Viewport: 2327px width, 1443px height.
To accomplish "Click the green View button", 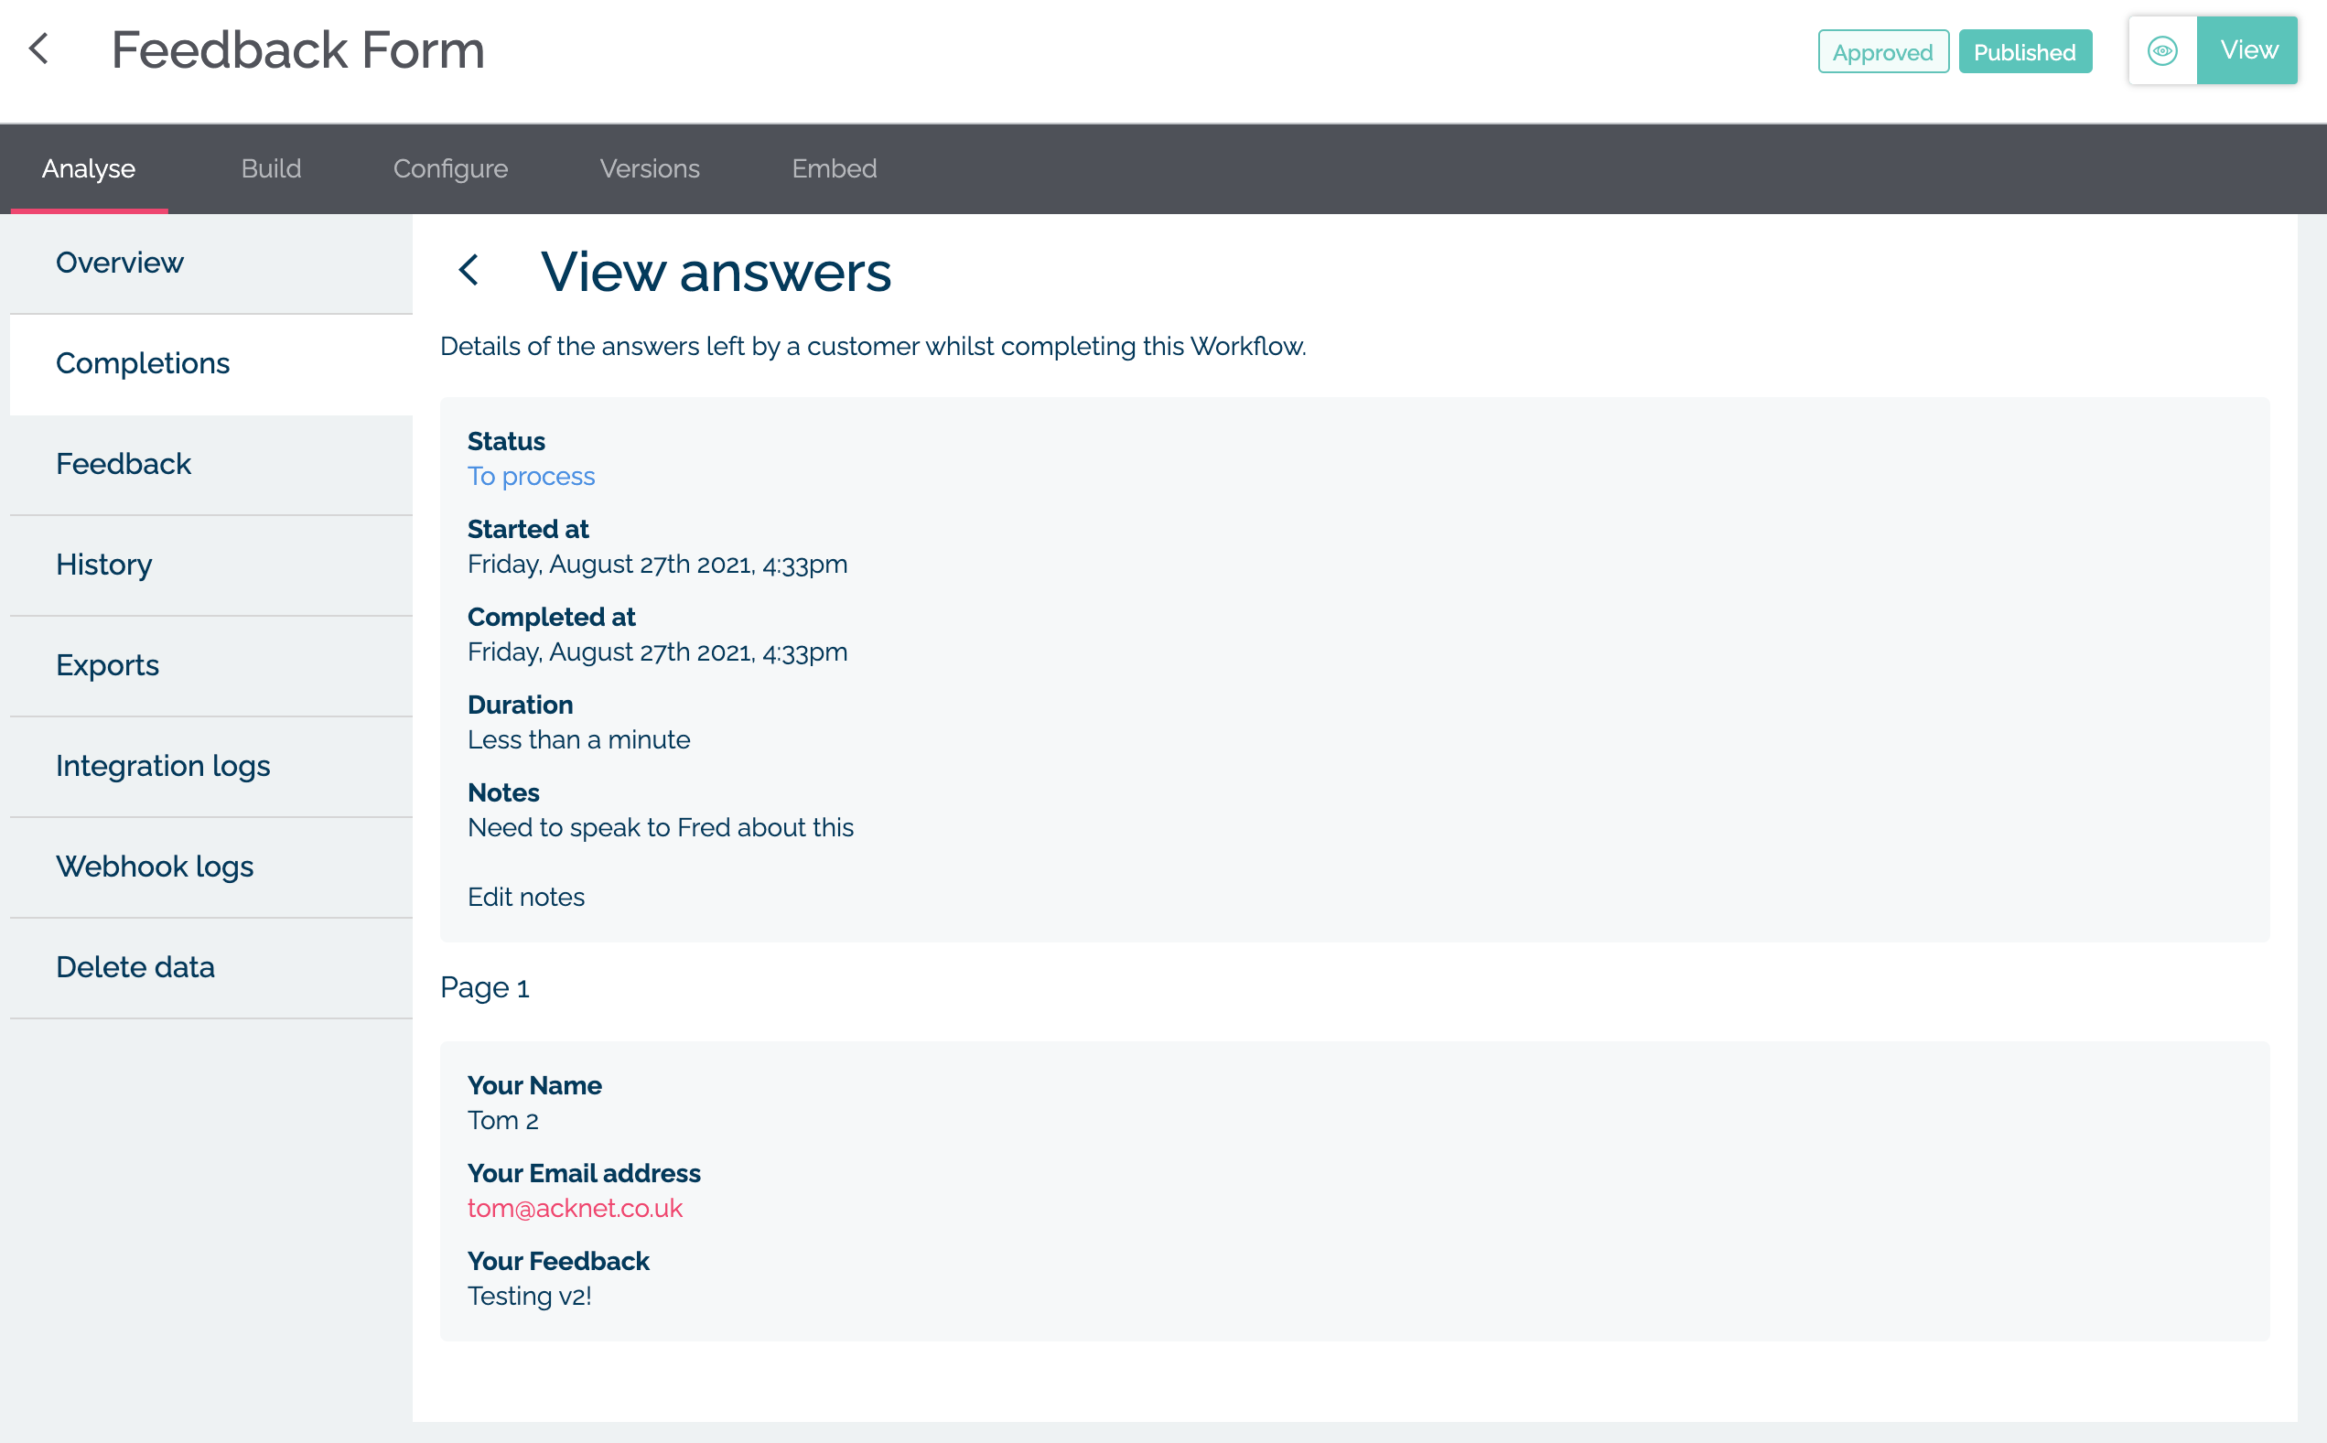I will [x=2247, y=50].
